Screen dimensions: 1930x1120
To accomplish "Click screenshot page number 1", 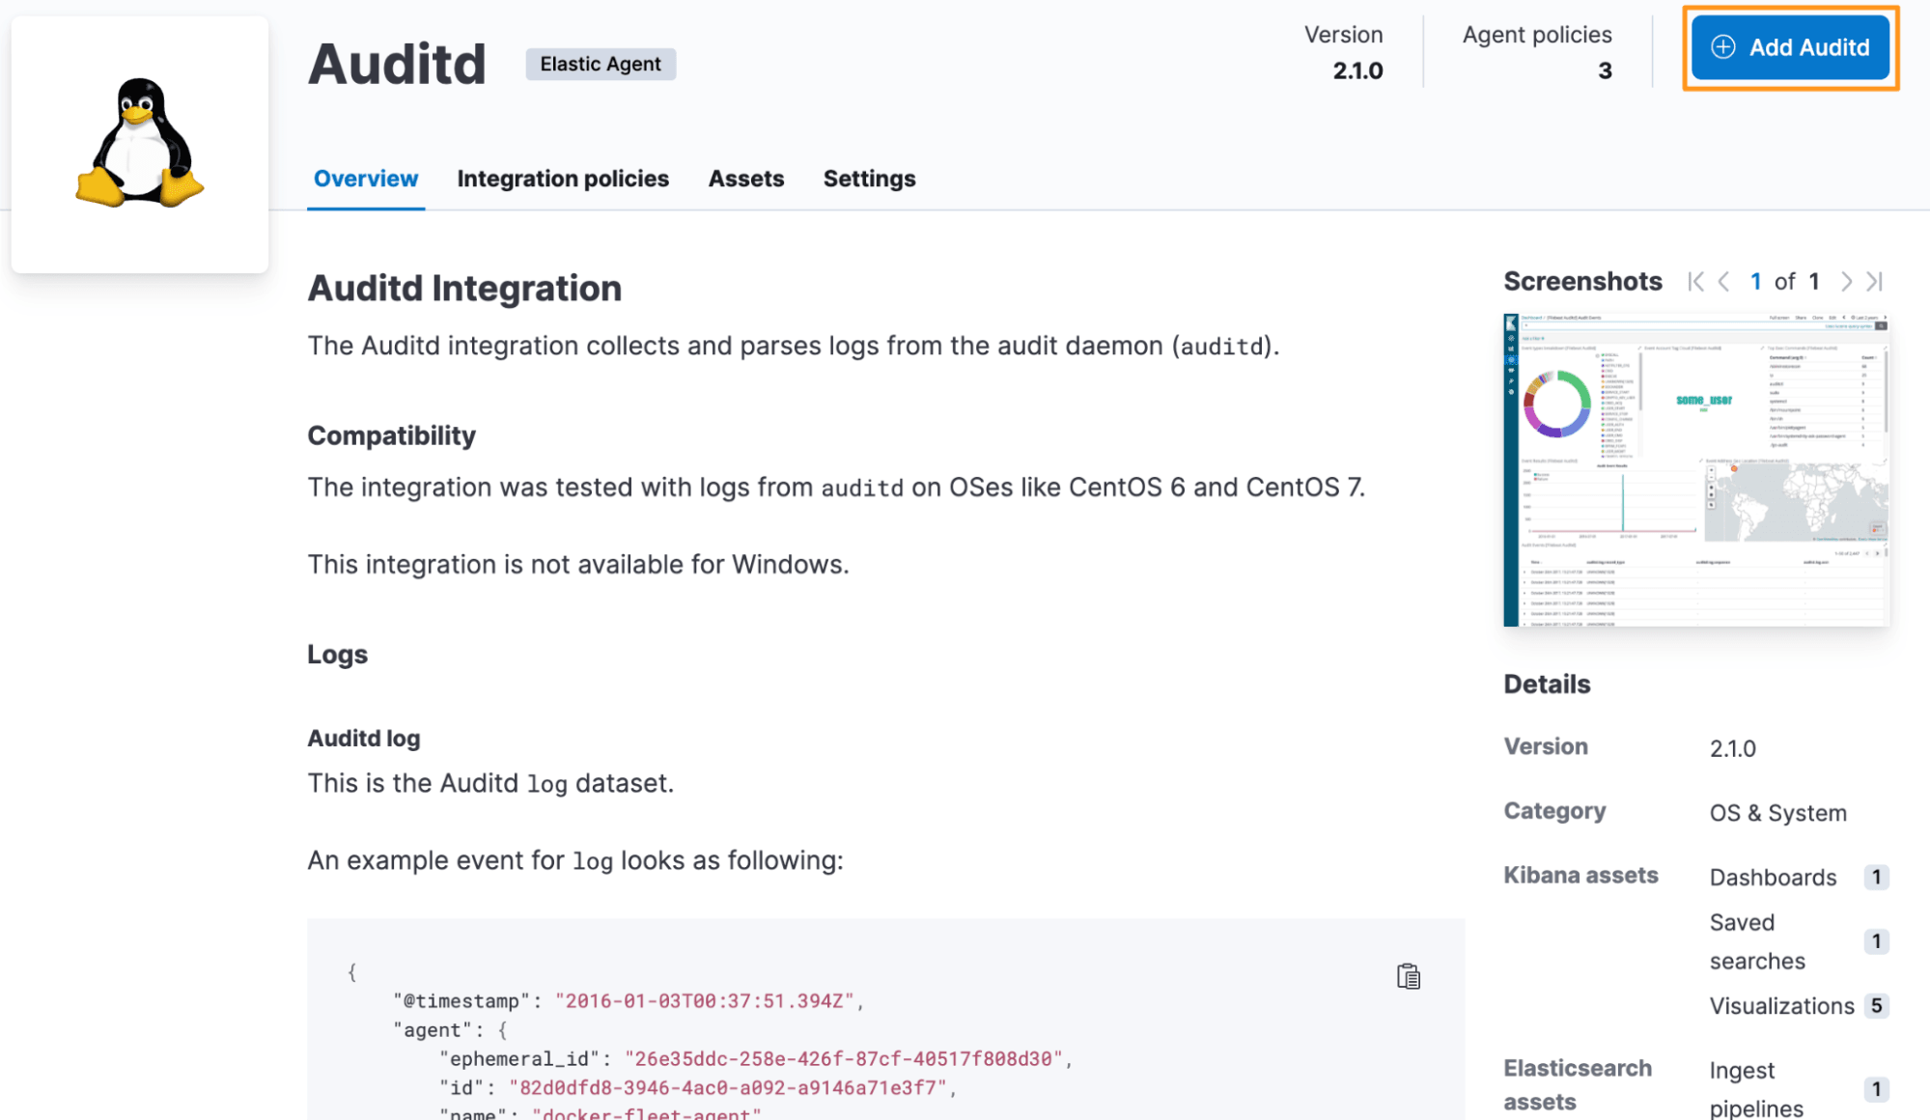I will [x=1755, y=282].
